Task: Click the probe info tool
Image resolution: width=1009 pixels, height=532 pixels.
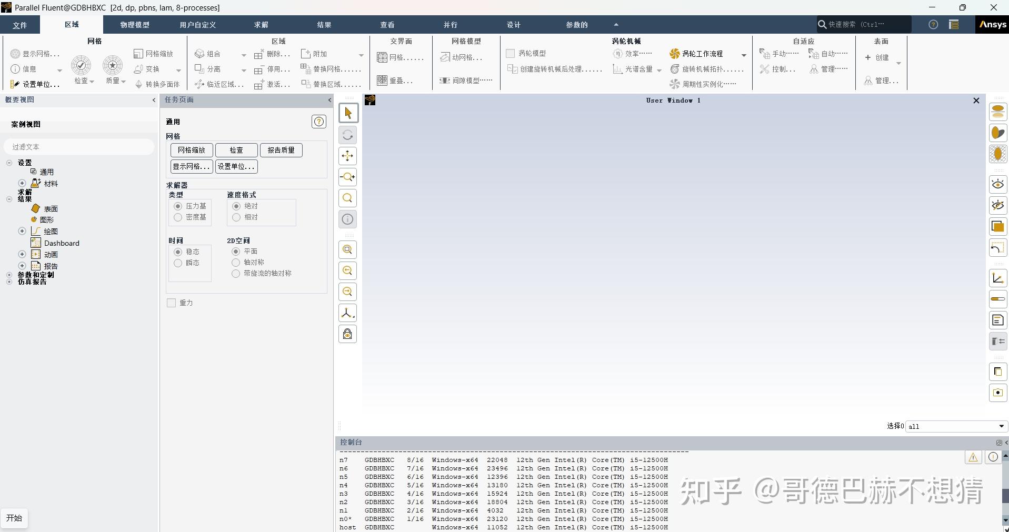Action: coord(348,219)
